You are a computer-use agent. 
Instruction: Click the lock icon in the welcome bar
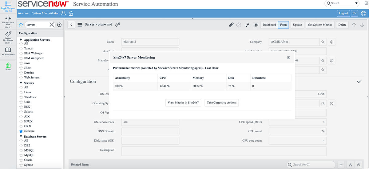71,13
